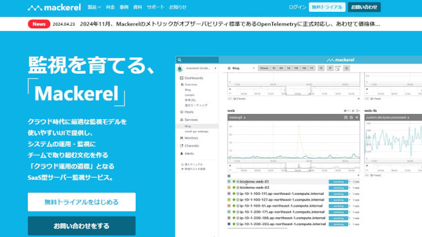The image size is (422, 237).
Task: Click the search magnifier icon in dashboard
Action: [x=179, y=60]
